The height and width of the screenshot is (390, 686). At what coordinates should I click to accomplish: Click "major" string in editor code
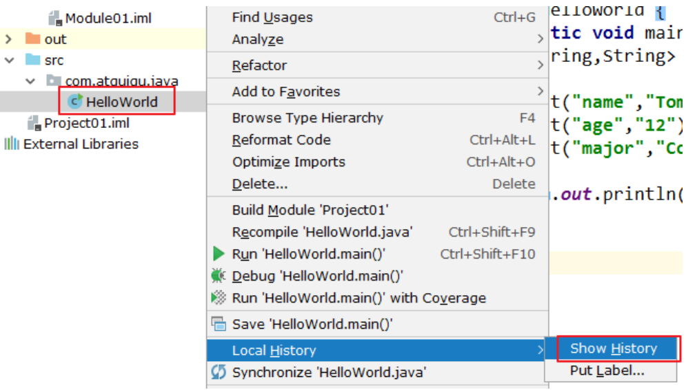pos(614,149)
